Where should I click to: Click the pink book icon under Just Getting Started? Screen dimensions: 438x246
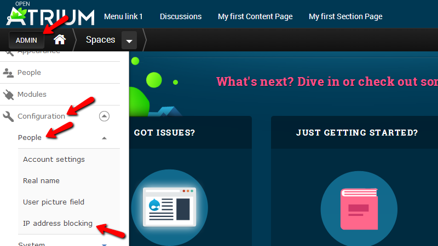pyautogui.click(x=359, y=209)
